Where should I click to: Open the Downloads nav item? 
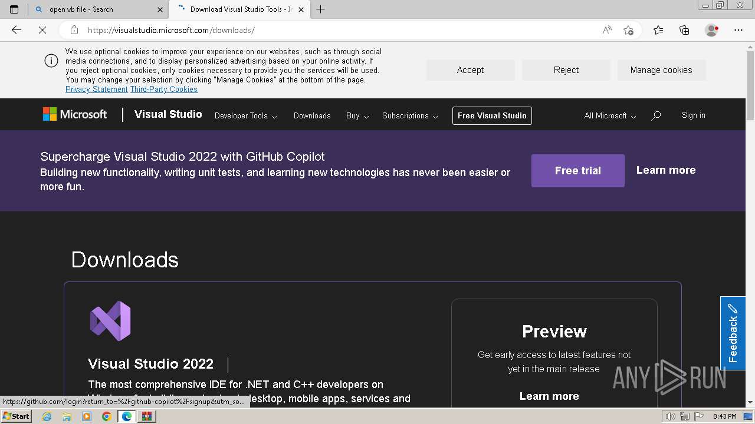[312, 116]
